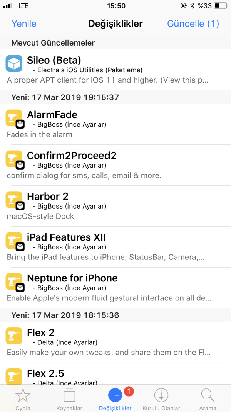Go to the Arama search tab
The height and width of the screenshot is (412, 231).
(x=208, y=399)
